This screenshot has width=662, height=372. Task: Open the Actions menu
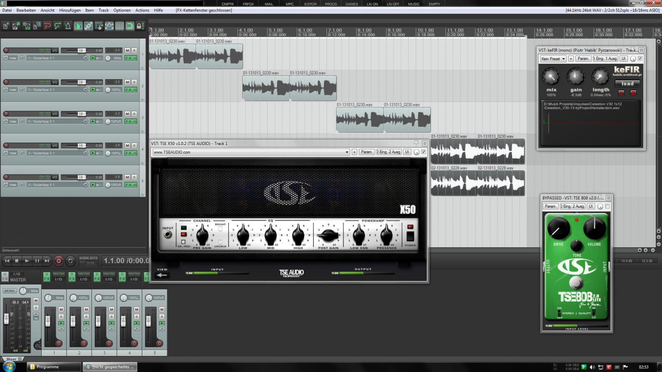point(142,10)
